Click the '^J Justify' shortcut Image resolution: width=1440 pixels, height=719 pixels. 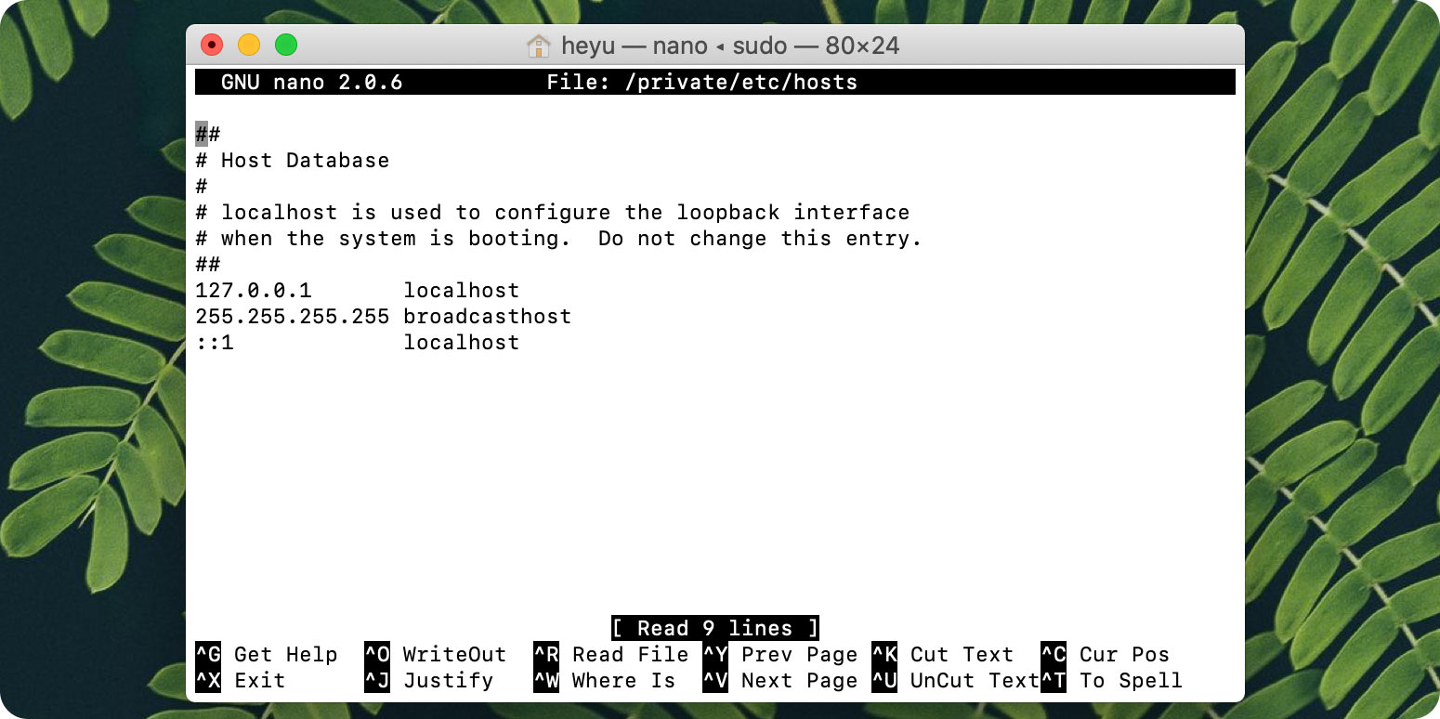point(429,680)
